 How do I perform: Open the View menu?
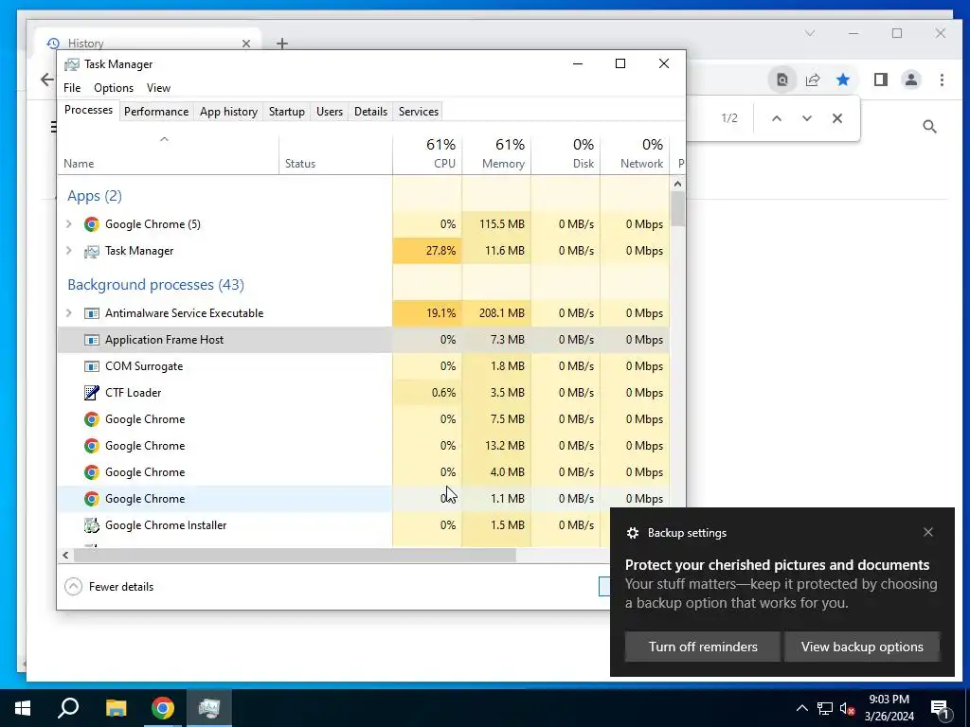158,88
